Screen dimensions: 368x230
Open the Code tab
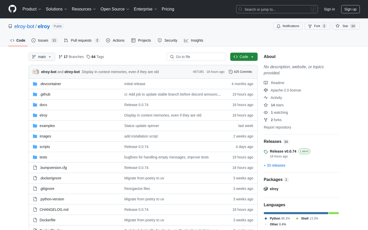tap(18, 40)
